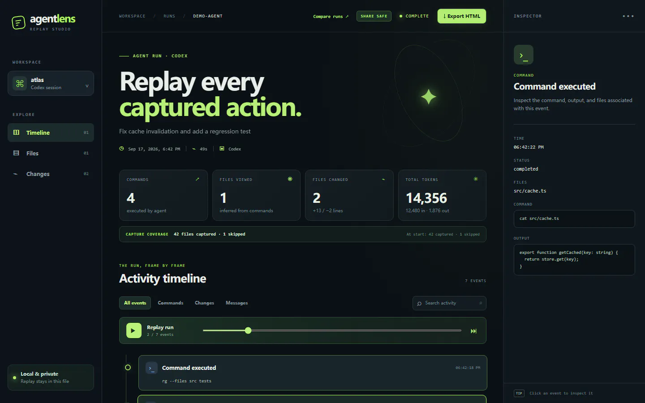Click the Capture Coverage bar

303,234
